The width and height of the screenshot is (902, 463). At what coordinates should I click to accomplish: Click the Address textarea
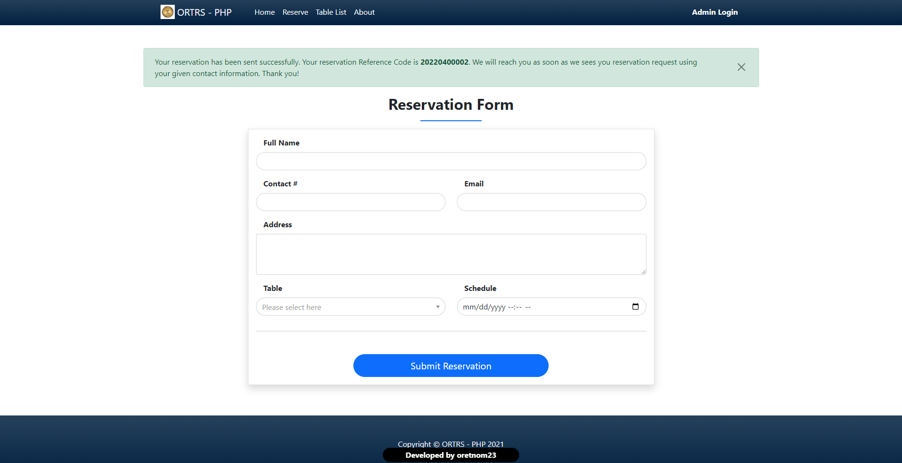click(451, 253)
